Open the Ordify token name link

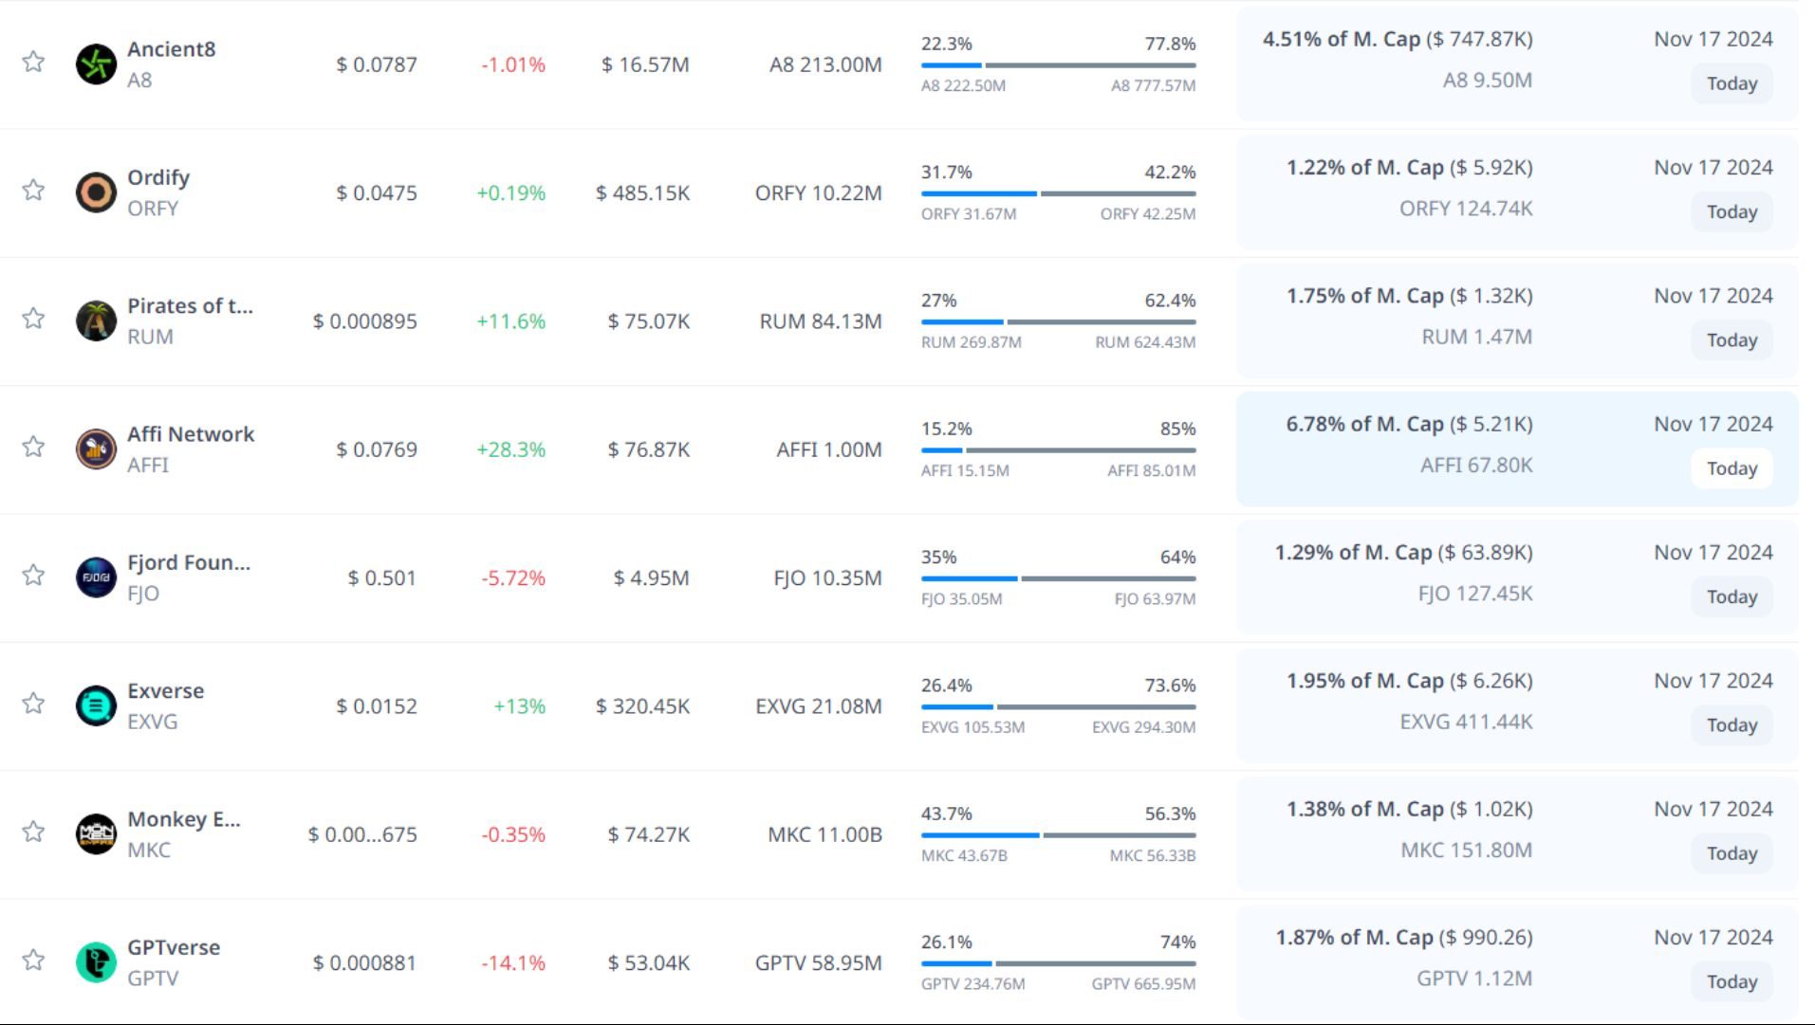pyautogui.click(x=158, y=177)
